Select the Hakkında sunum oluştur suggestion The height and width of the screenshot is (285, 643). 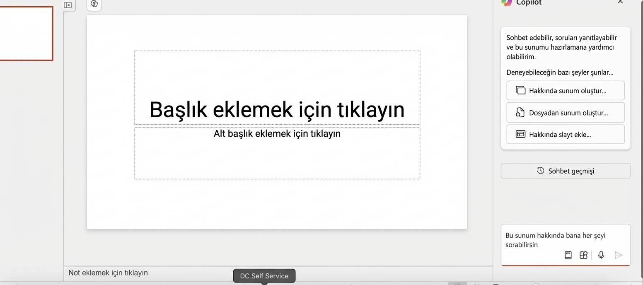coord(565,90)
